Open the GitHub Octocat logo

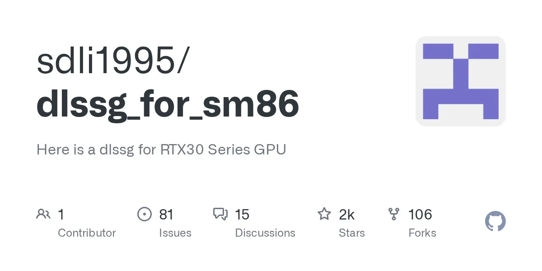pos(495,222)
